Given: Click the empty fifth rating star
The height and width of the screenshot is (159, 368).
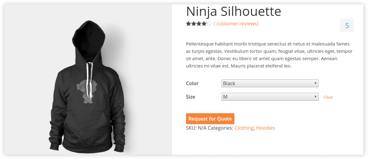Looking at the screenshot, I should click(x=209, y=24).
